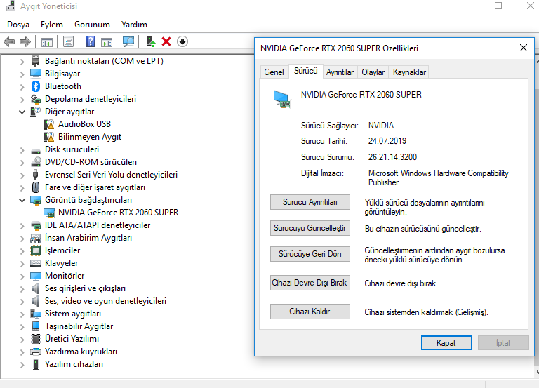Select the AudioBox USB tree item
539x388 pixels.
click(x=84, y=124)
